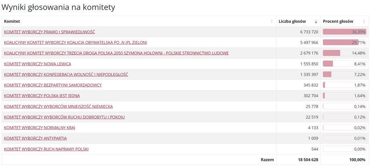
Task: Open Polska Jest Jedna committee link
Action: click(42, 96)
